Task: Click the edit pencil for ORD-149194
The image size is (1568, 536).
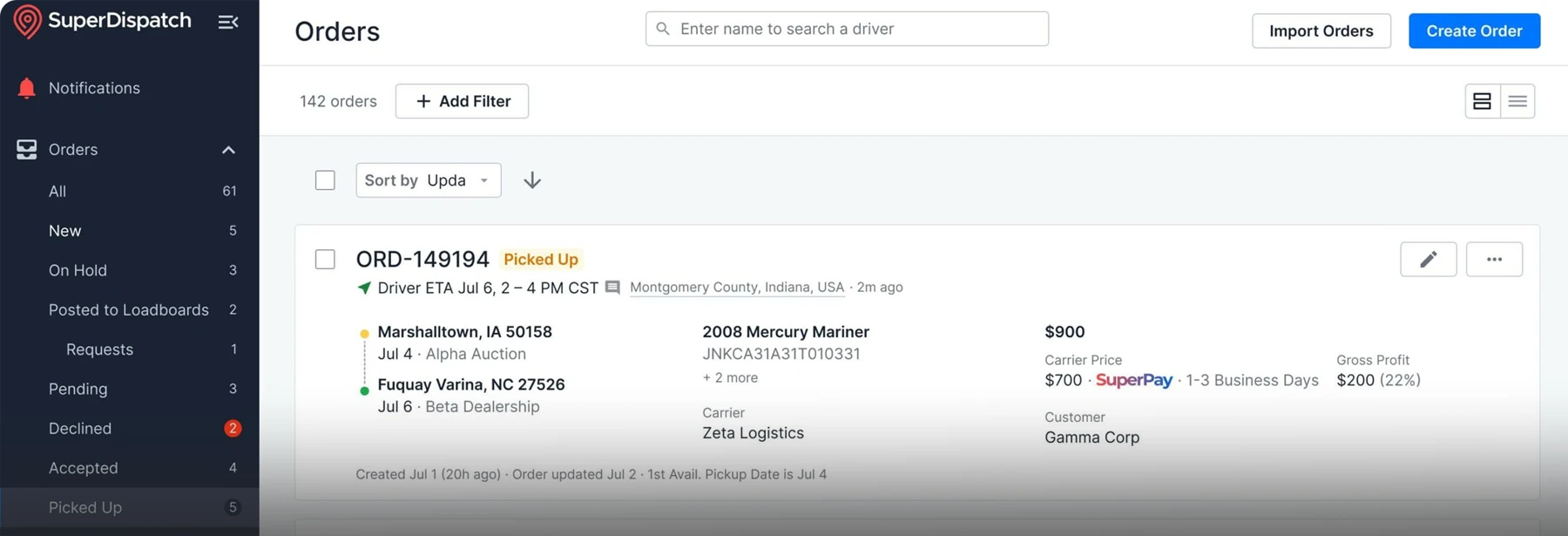Action: coord(1428,259)
